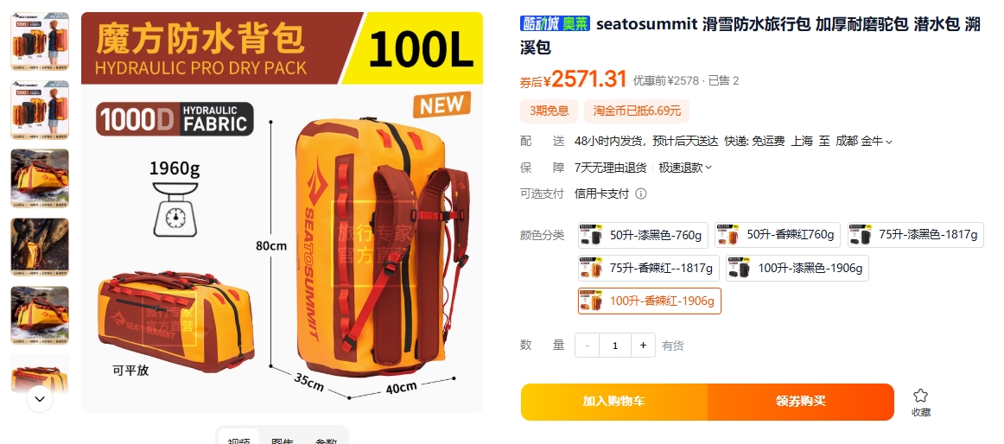This screenshot has height=444, width=1004.
Task: Decrease quantity with minus button
Action: coord(588,346)
